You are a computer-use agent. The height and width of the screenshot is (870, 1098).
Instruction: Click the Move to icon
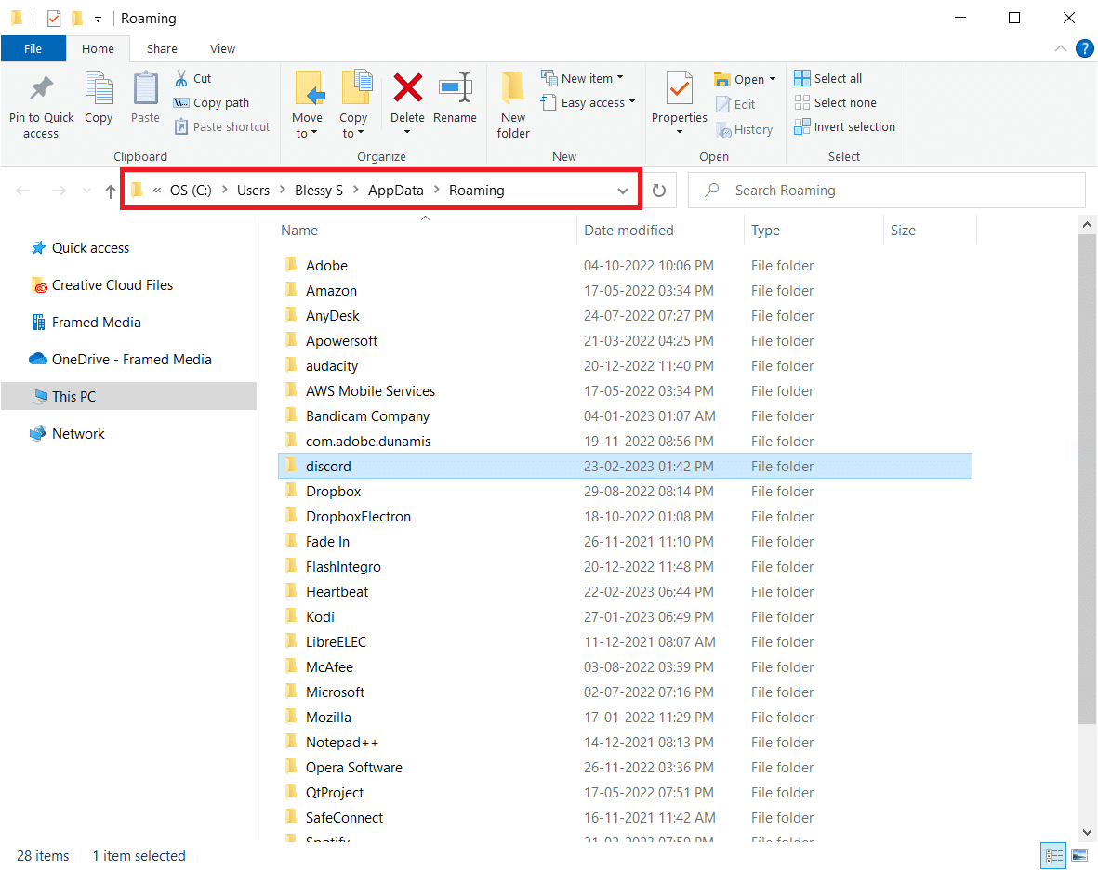(x=308, y=88)
